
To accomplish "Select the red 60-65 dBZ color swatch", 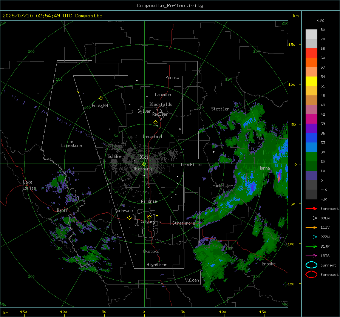I will click(x=311, y=53).
